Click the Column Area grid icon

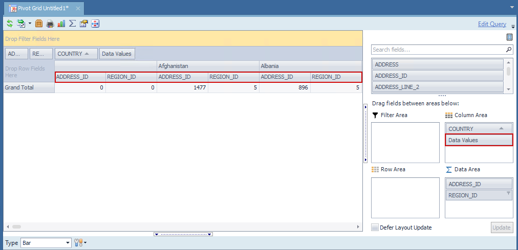pos(448,115)
